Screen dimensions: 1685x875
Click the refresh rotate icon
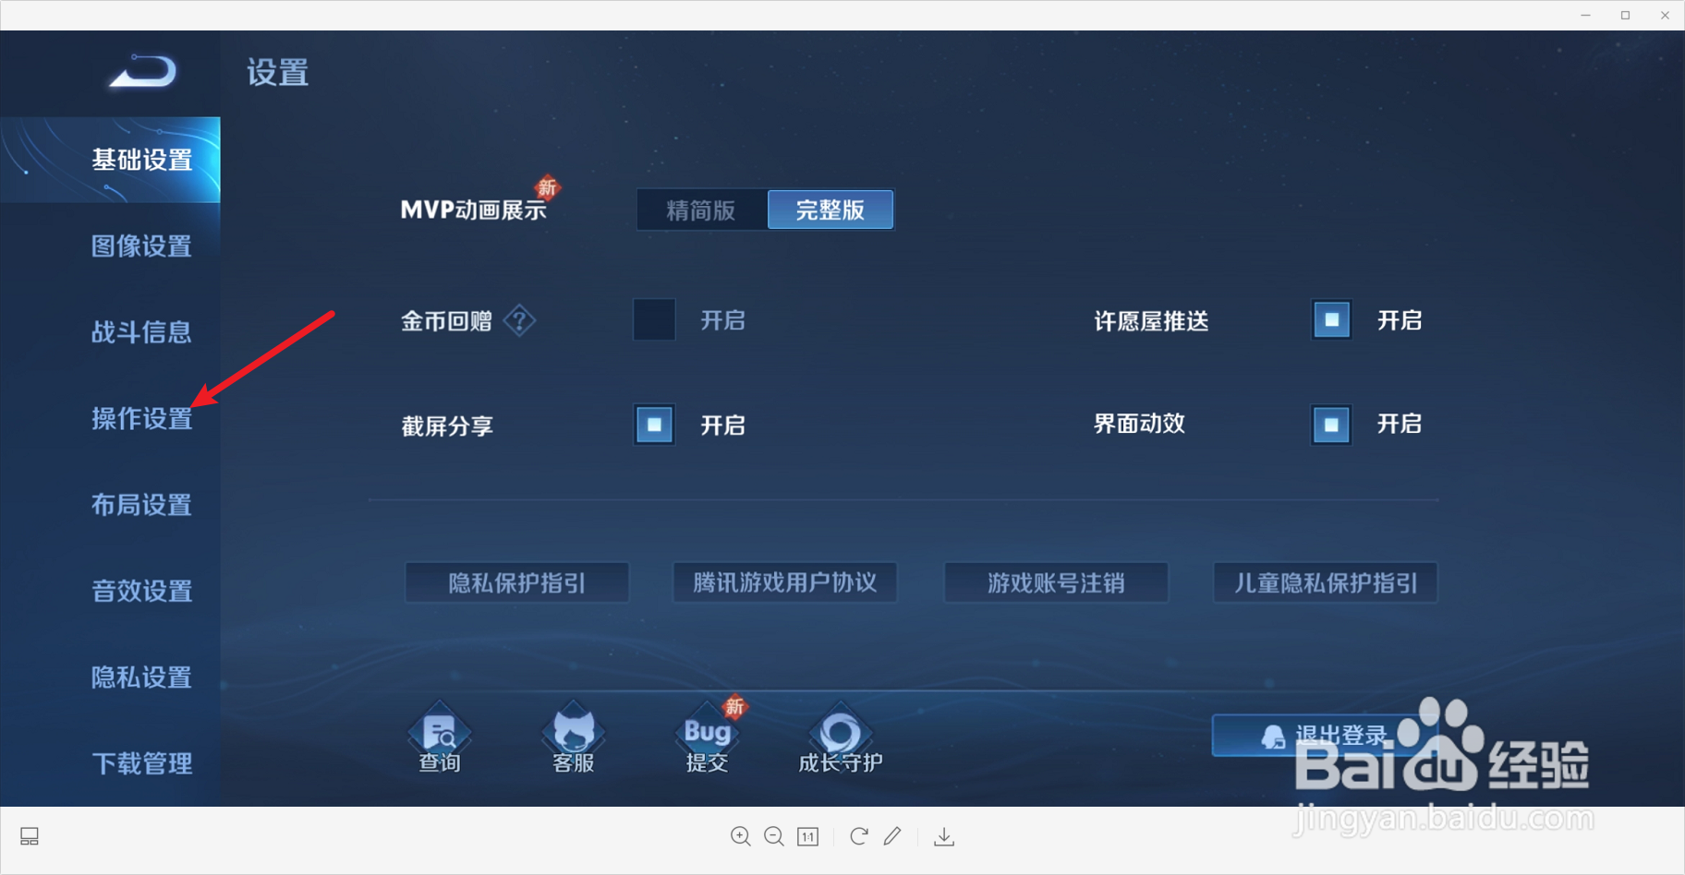[858, 836]
